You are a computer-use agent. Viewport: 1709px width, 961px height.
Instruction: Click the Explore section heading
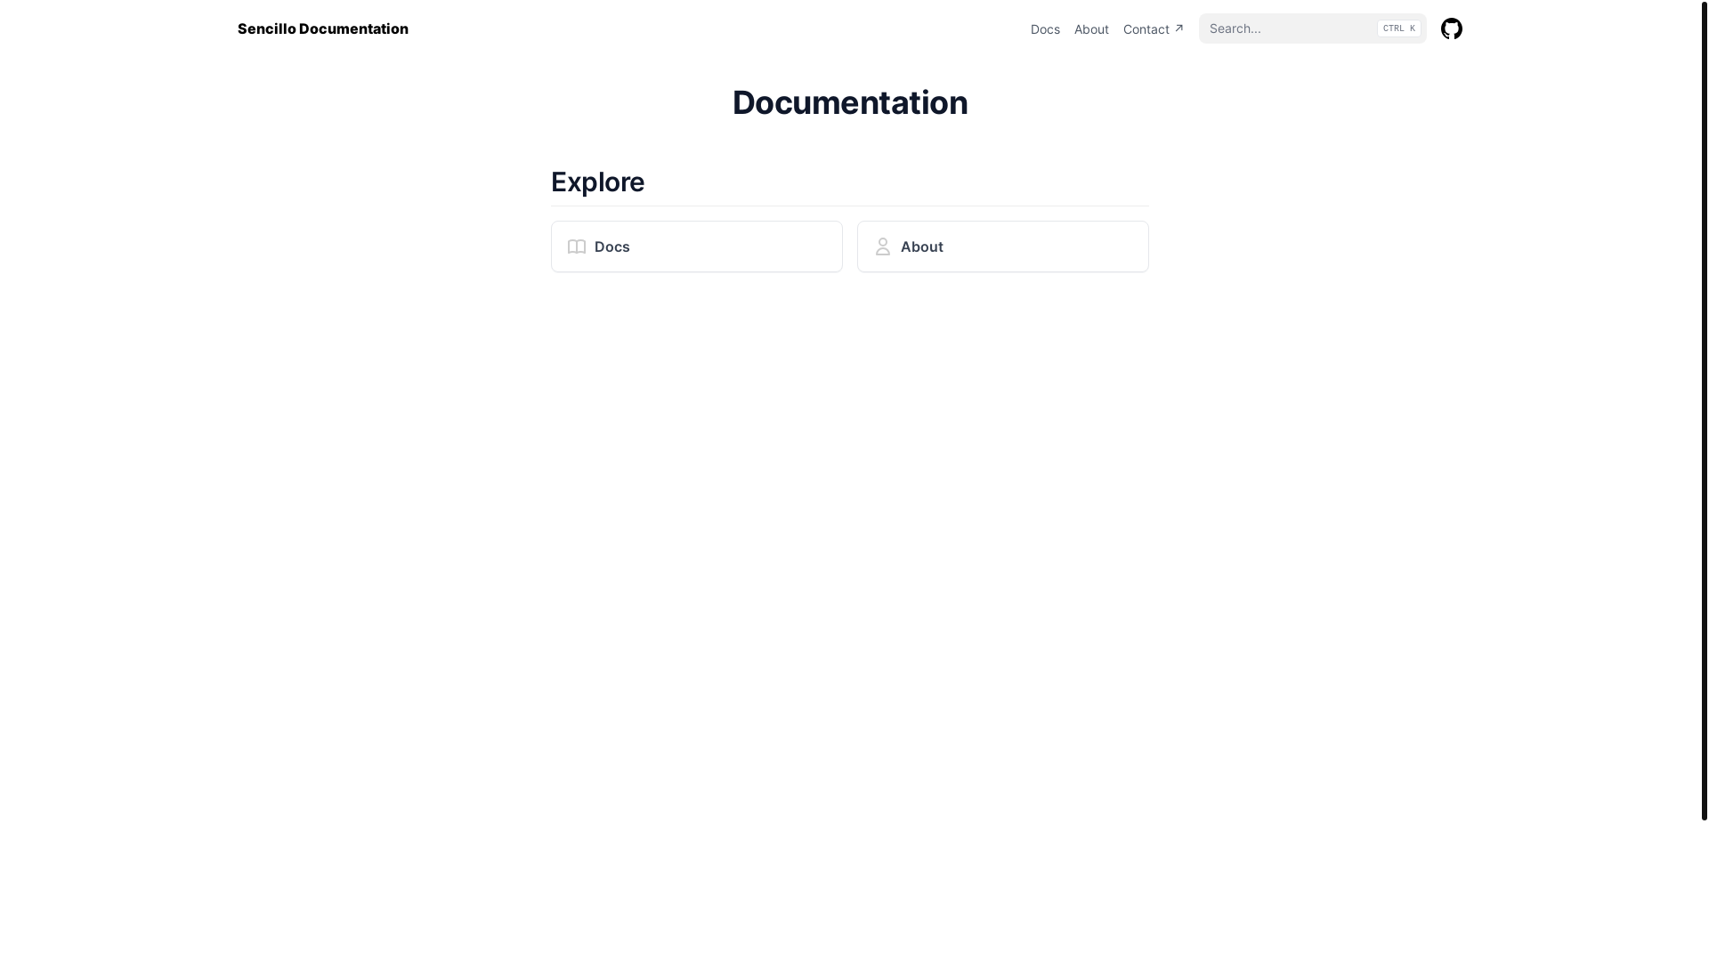coord(598,182)
